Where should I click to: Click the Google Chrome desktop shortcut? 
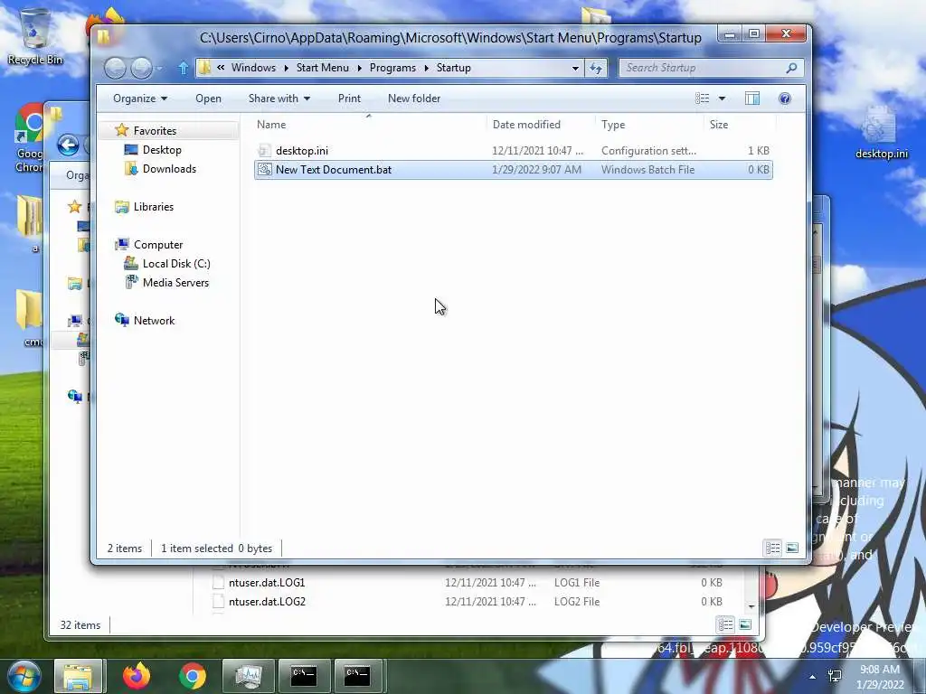pos(28,138)
